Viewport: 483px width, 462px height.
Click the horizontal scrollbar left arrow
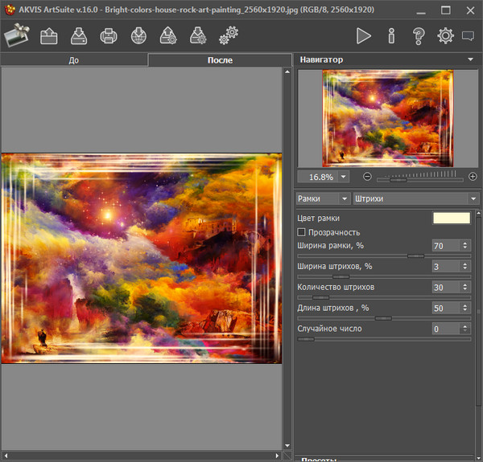[x=6, y=456]
